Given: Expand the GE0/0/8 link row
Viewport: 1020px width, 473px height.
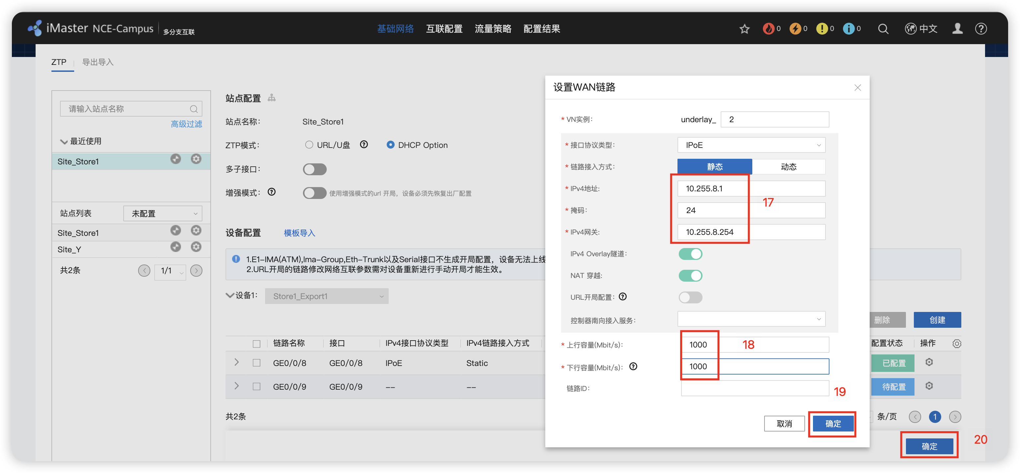Looking at the screenshot, I should point(236,362).
